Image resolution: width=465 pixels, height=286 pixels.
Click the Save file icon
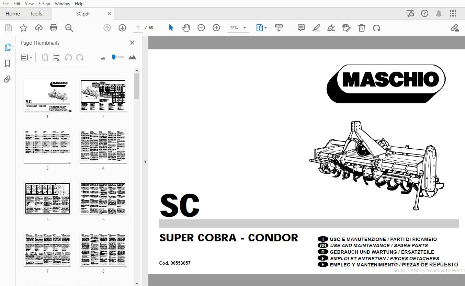point(9,28)
